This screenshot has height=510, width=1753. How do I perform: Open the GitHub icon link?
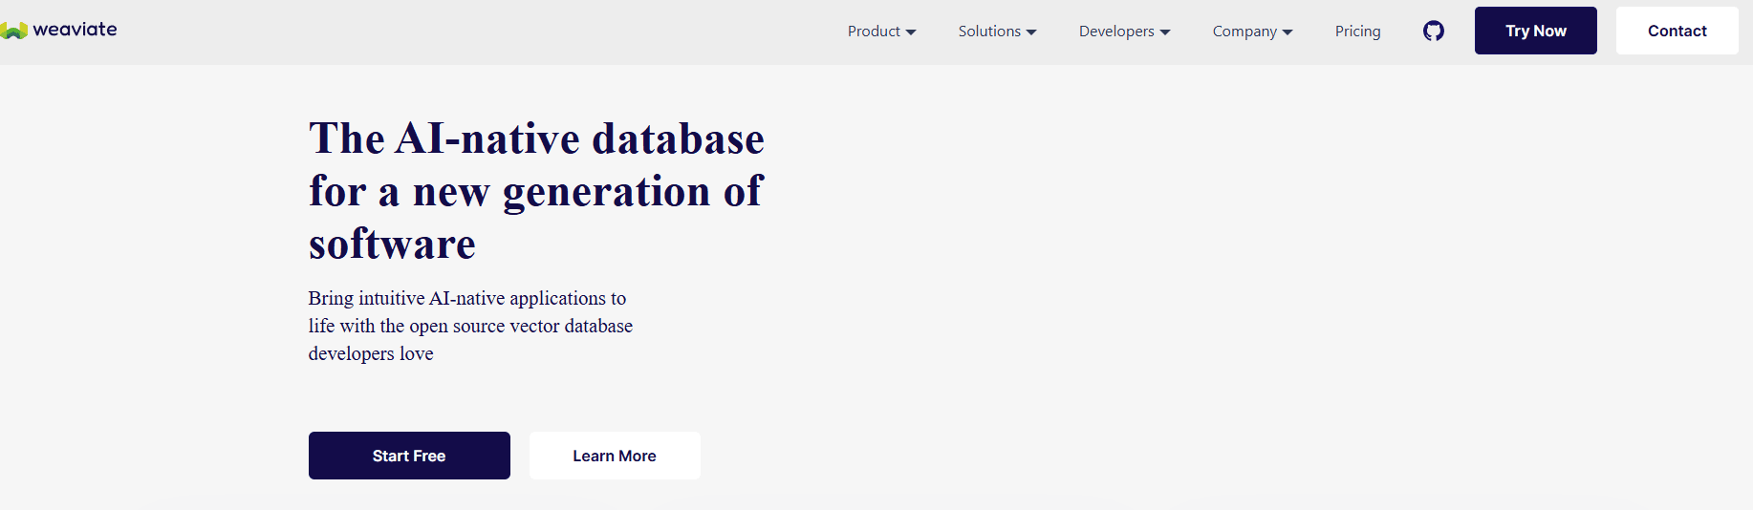coord(1433,32)
